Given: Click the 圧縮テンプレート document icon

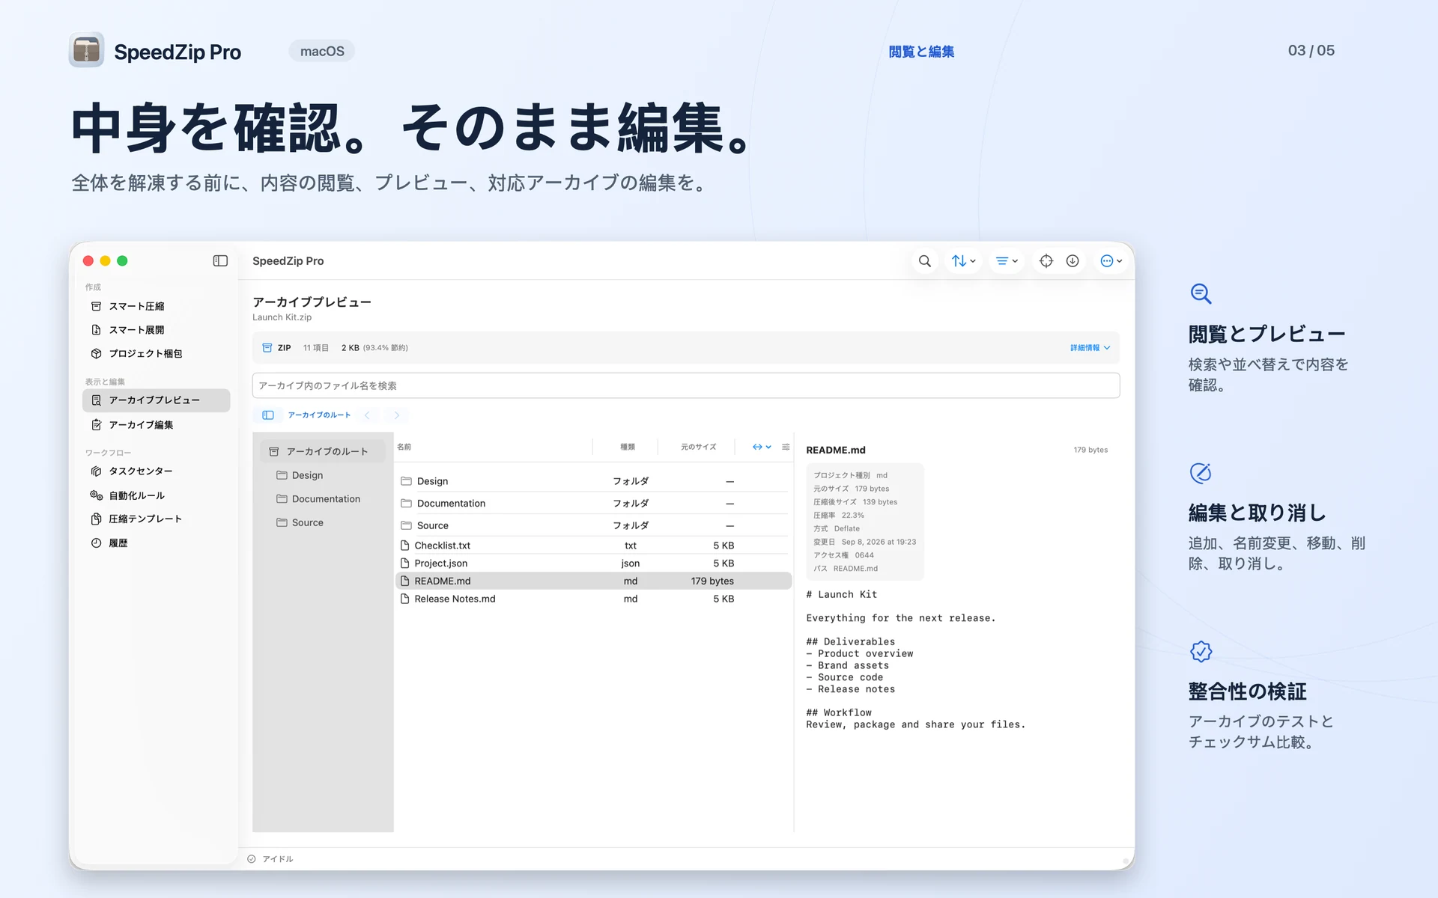Looking at the screenshot, I should (96, 519).
